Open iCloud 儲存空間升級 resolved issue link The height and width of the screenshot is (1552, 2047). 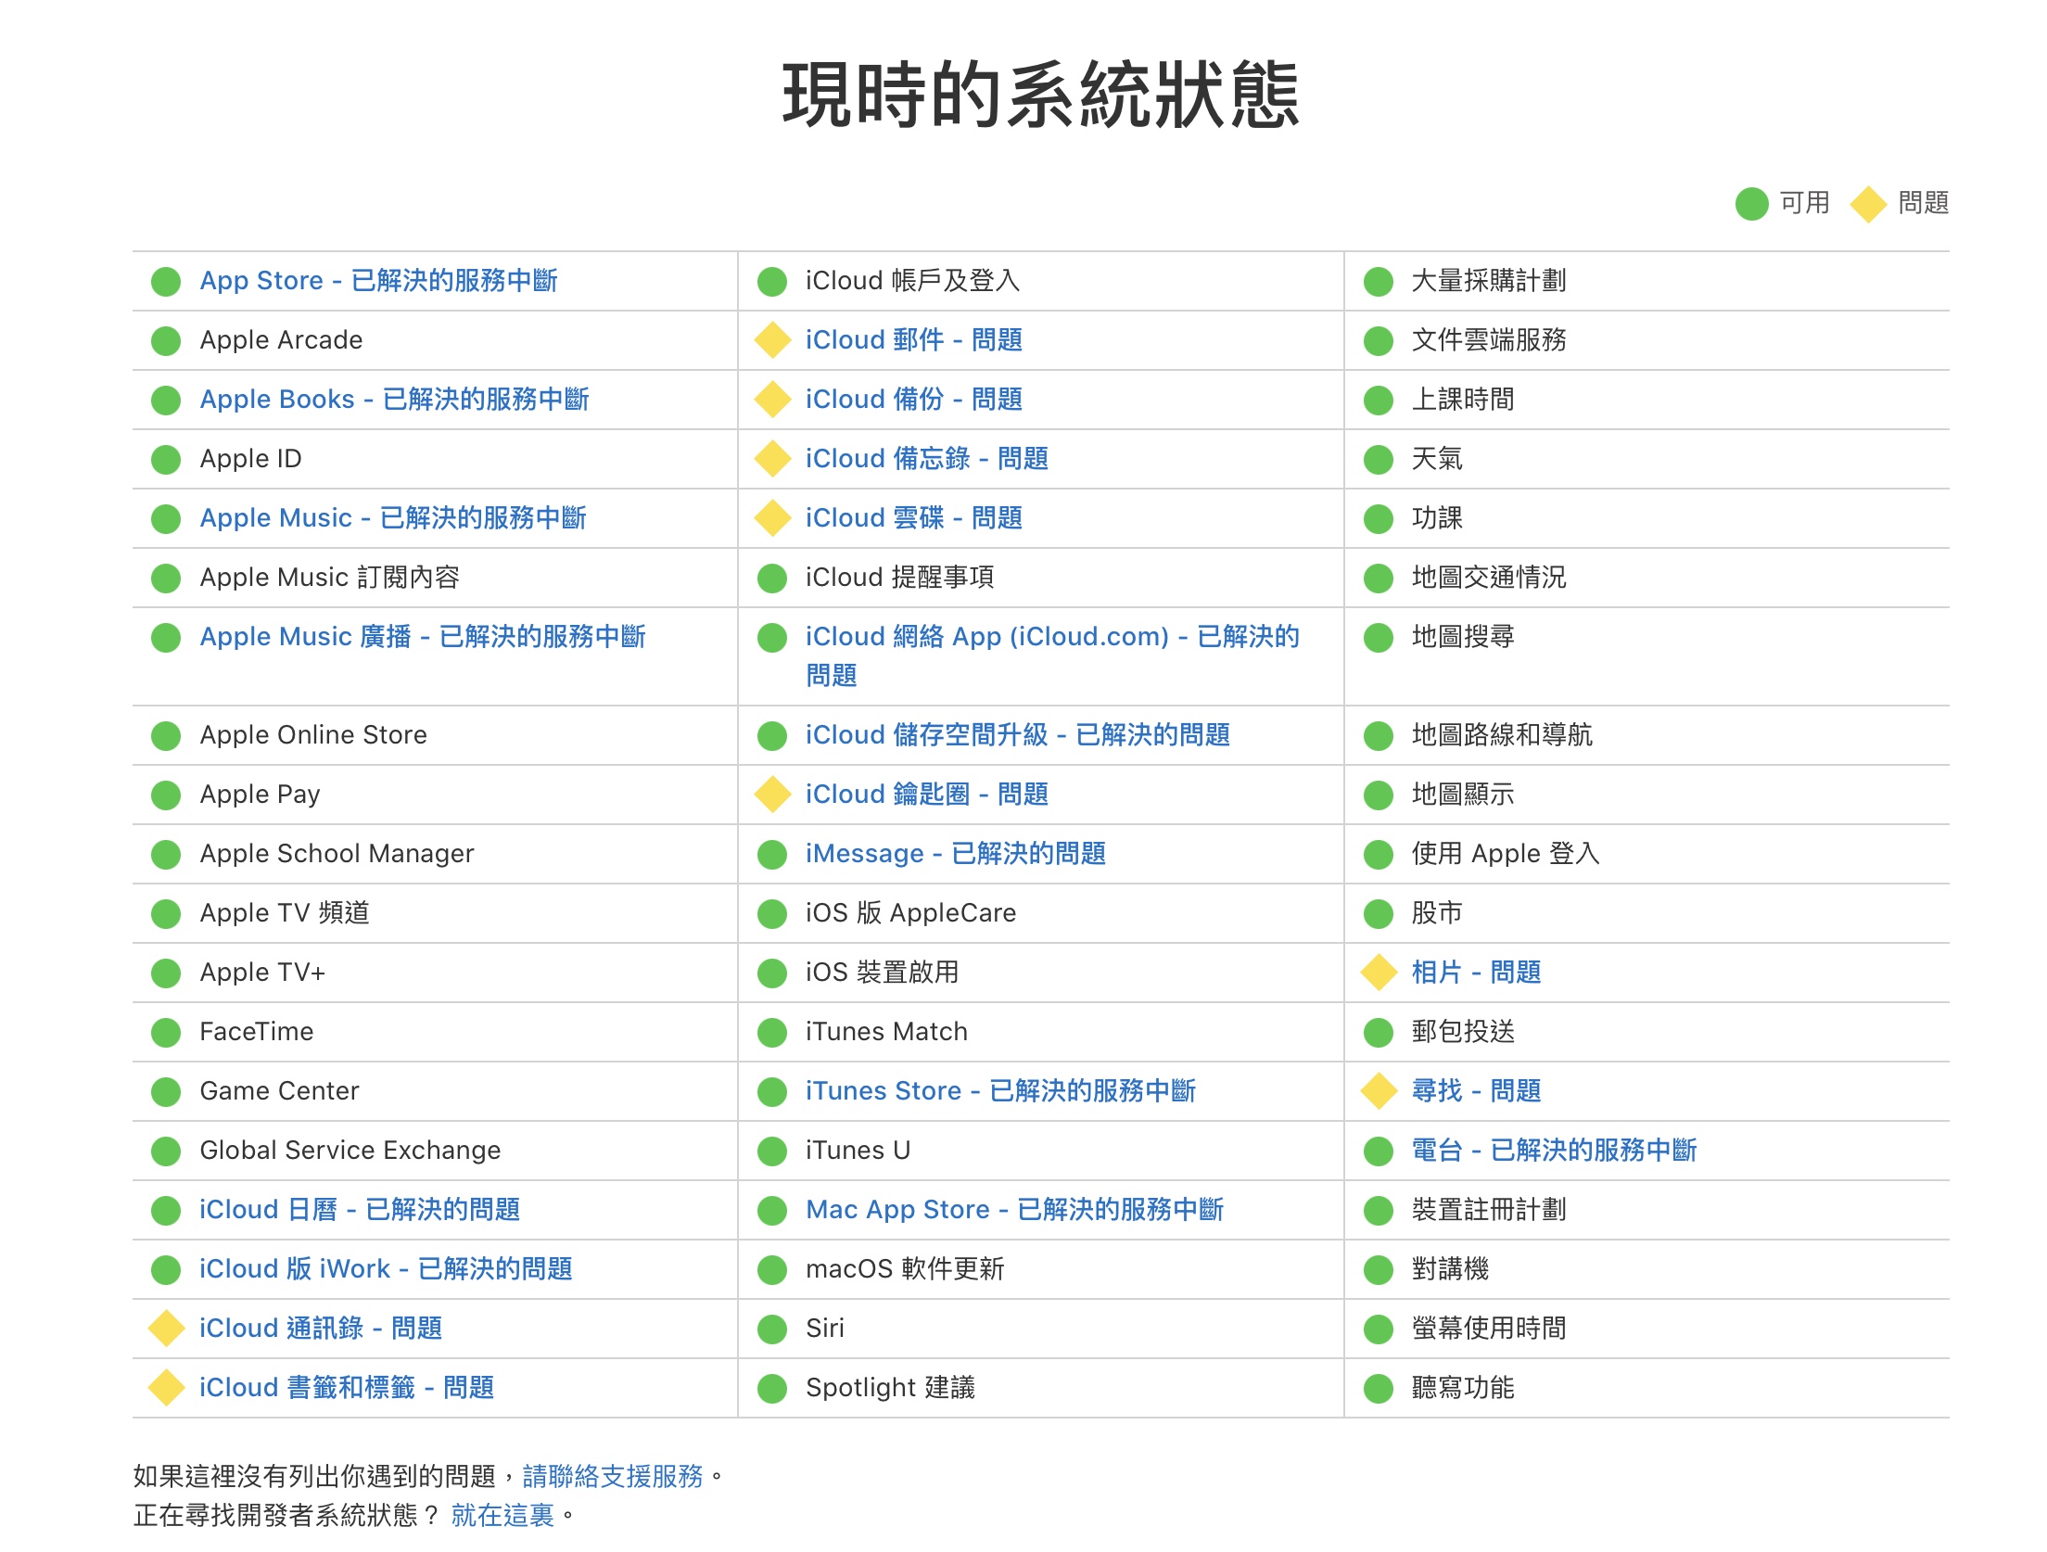coord(1018,735)
